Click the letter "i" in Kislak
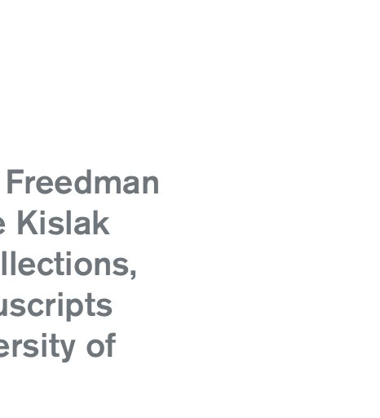This screenshot has height=418, width=380. (44, 223)
